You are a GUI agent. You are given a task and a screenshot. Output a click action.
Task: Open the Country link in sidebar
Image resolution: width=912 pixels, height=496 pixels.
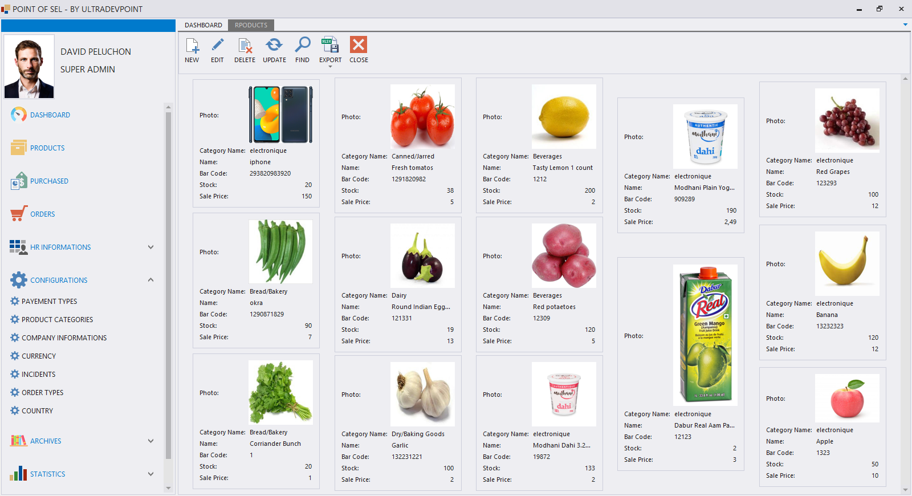click(37, 410)
